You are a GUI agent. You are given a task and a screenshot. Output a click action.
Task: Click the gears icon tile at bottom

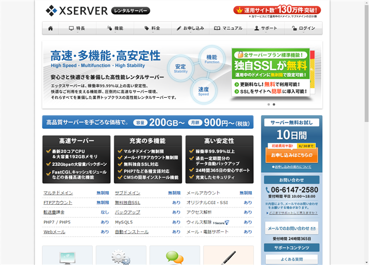pos(121,255)
